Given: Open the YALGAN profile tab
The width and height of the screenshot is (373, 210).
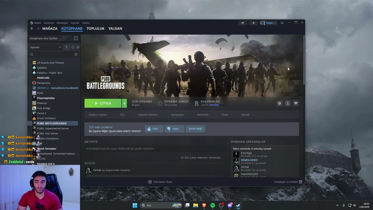Looking at the screenshot, I should pyautogui.click(x=115, y=29).
